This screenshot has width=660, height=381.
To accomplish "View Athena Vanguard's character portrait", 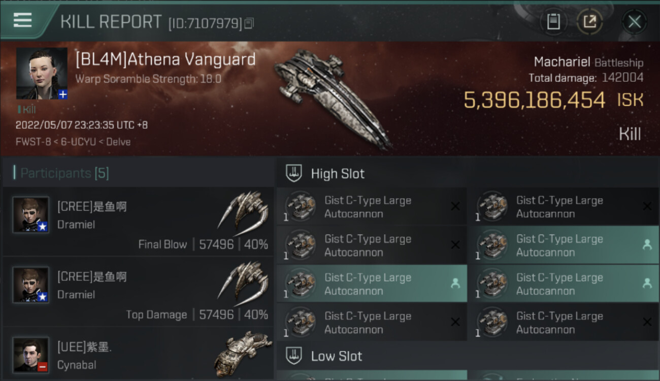I will 42,73.
